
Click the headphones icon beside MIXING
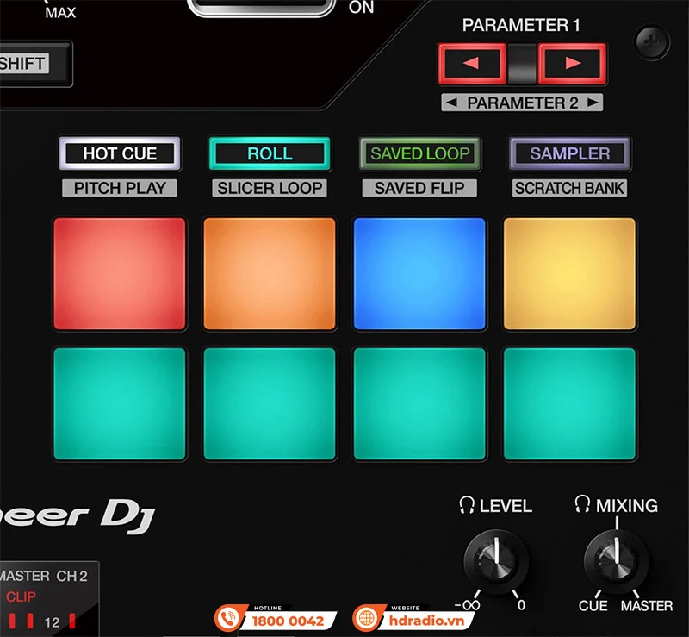click(x=582, y=504)
